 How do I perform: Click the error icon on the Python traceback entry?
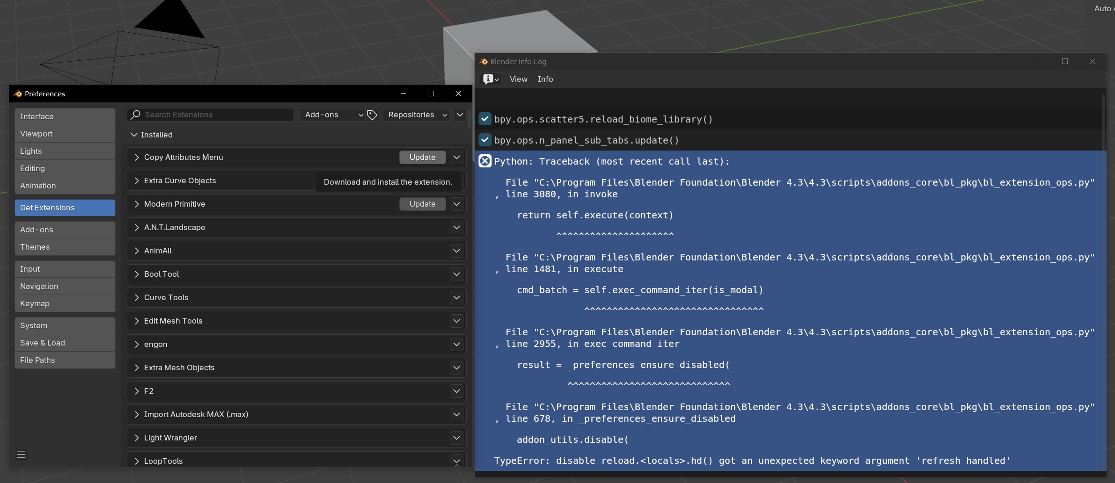484,161
